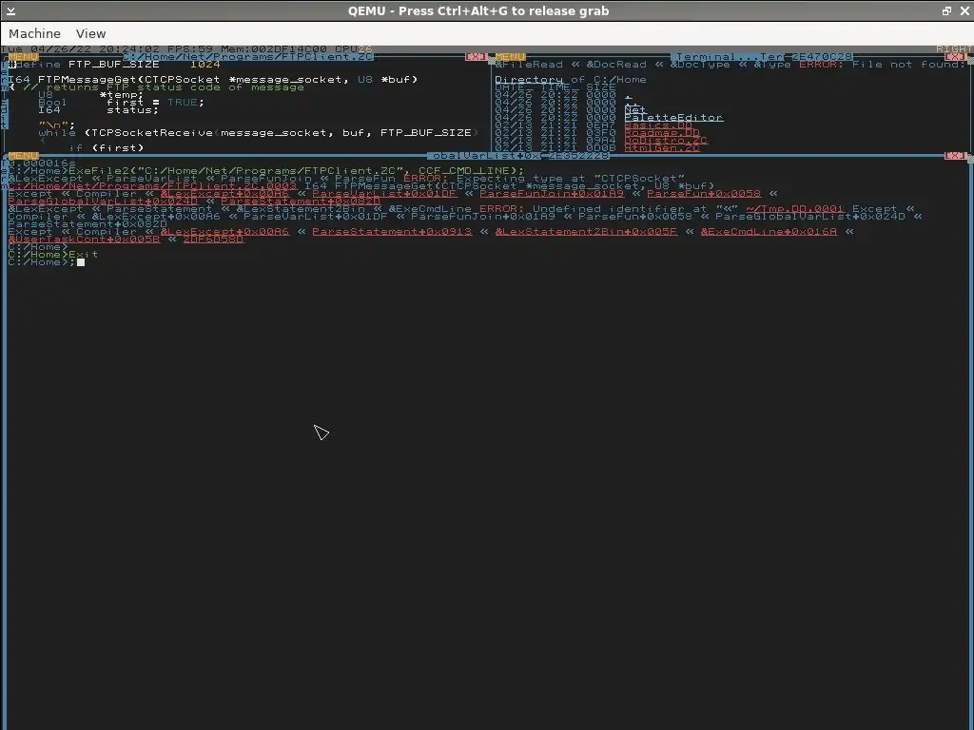
Task: Click the double-dot parent directory link
Action: tap(632, 103)
